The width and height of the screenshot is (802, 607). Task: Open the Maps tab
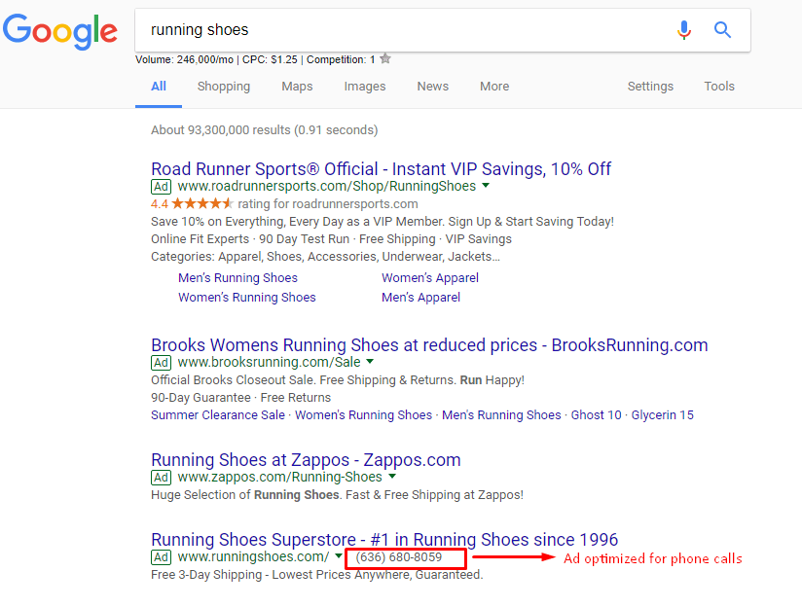[x=297, y=86]
